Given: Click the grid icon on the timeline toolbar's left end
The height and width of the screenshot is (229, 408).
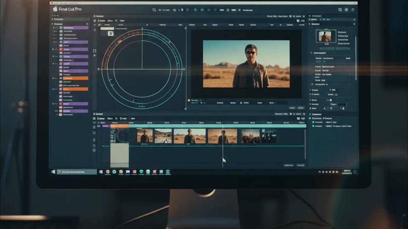Looking at the screenshot, I should pos(94,118).
